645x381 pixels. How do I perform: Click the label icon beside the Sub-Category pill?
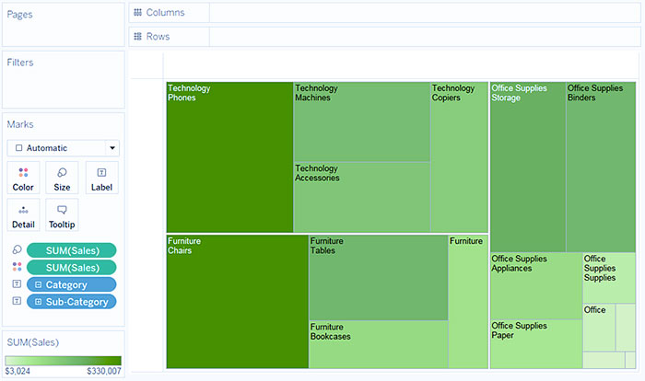pyautogui.click(x=17, y=301)
